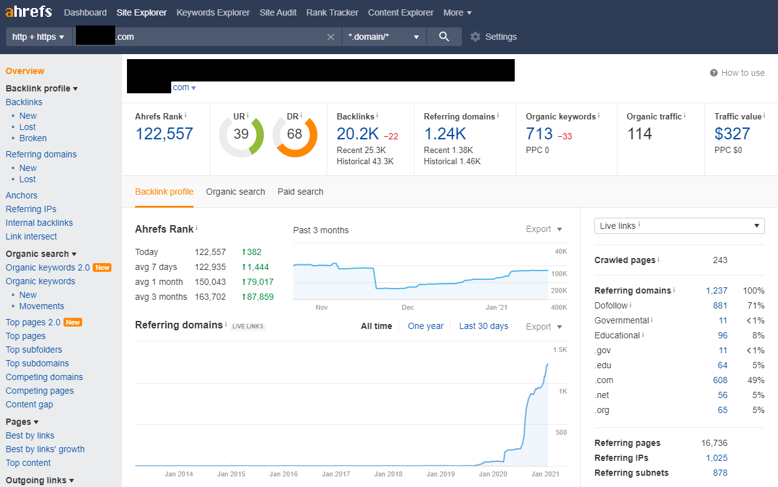Open Top pages 2.0 report

click(33, 322)
